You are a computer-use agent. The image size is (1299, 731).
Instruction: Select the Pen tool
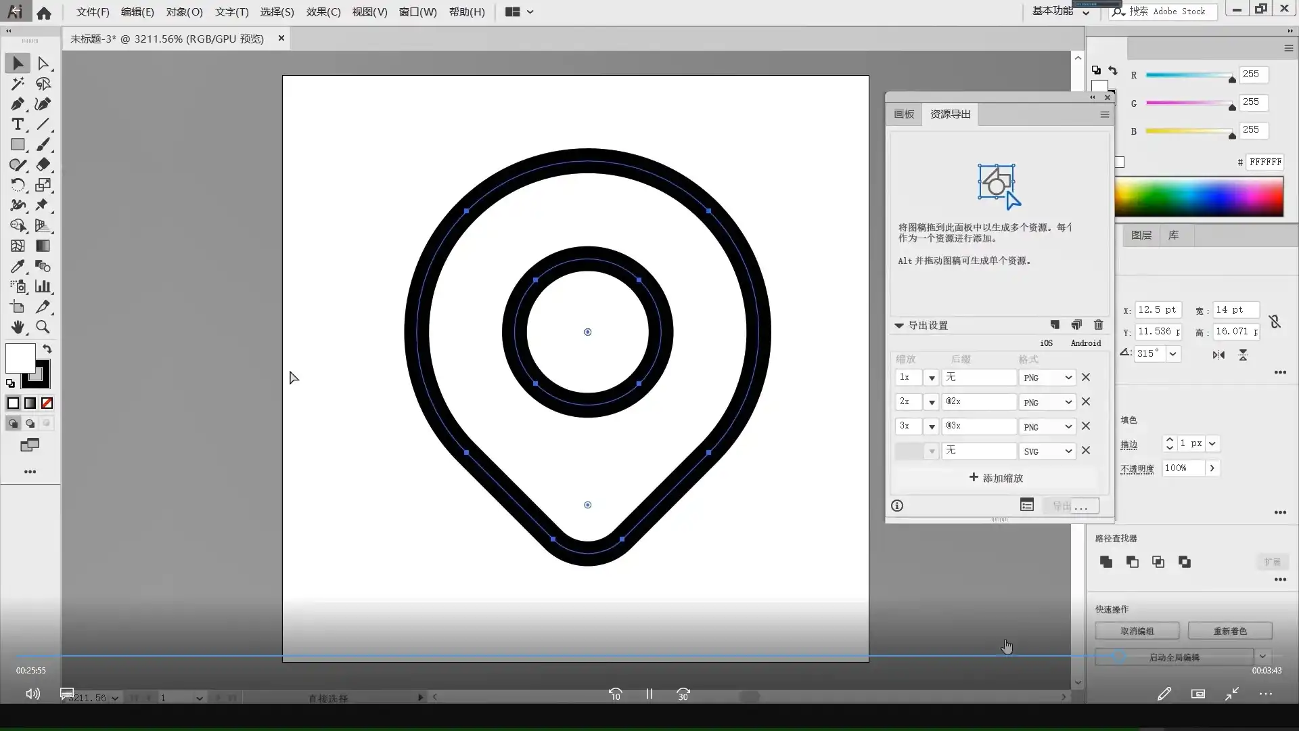(18, 104)
